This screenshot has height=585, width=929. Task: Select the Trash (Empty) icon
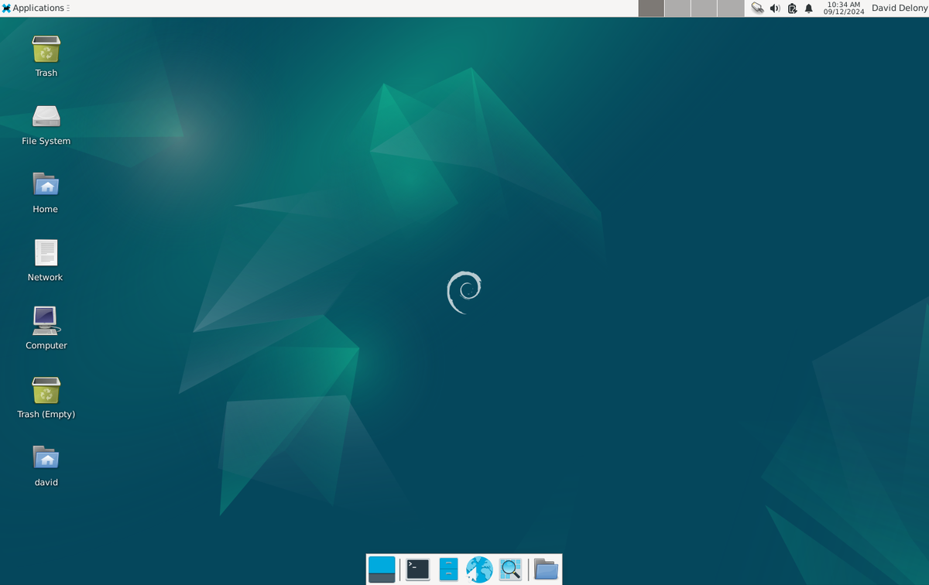point(46,397)
